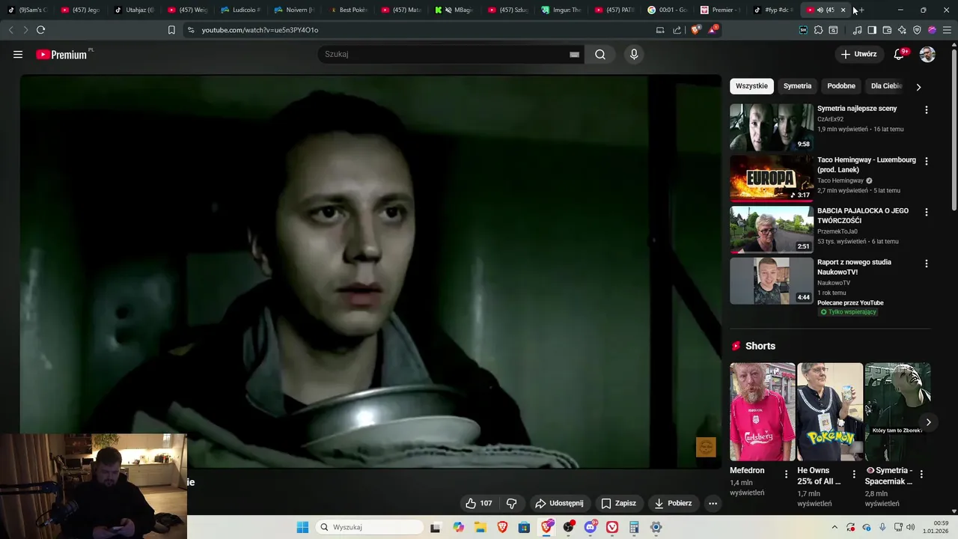Download video with Pobierz button
The width and height of the screenshot is (958, 539).
point(673,503)
